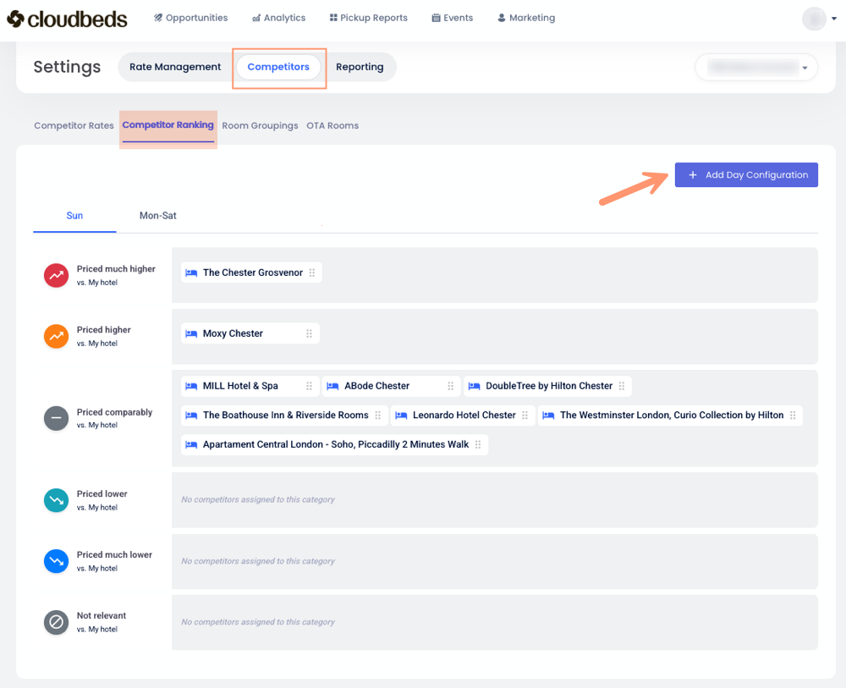Select the DoubleTree by Hilton Chester card
846x688 pixels.
pyautogui.click(x=548, y=386)
